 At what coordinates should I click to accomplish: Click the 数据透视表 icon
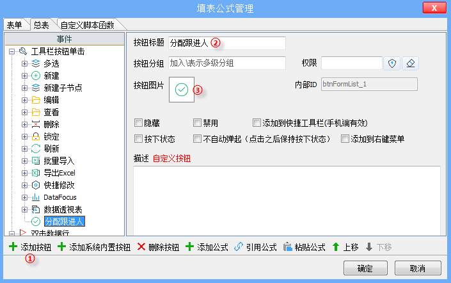pyautogui.click(x=36, y=209)
